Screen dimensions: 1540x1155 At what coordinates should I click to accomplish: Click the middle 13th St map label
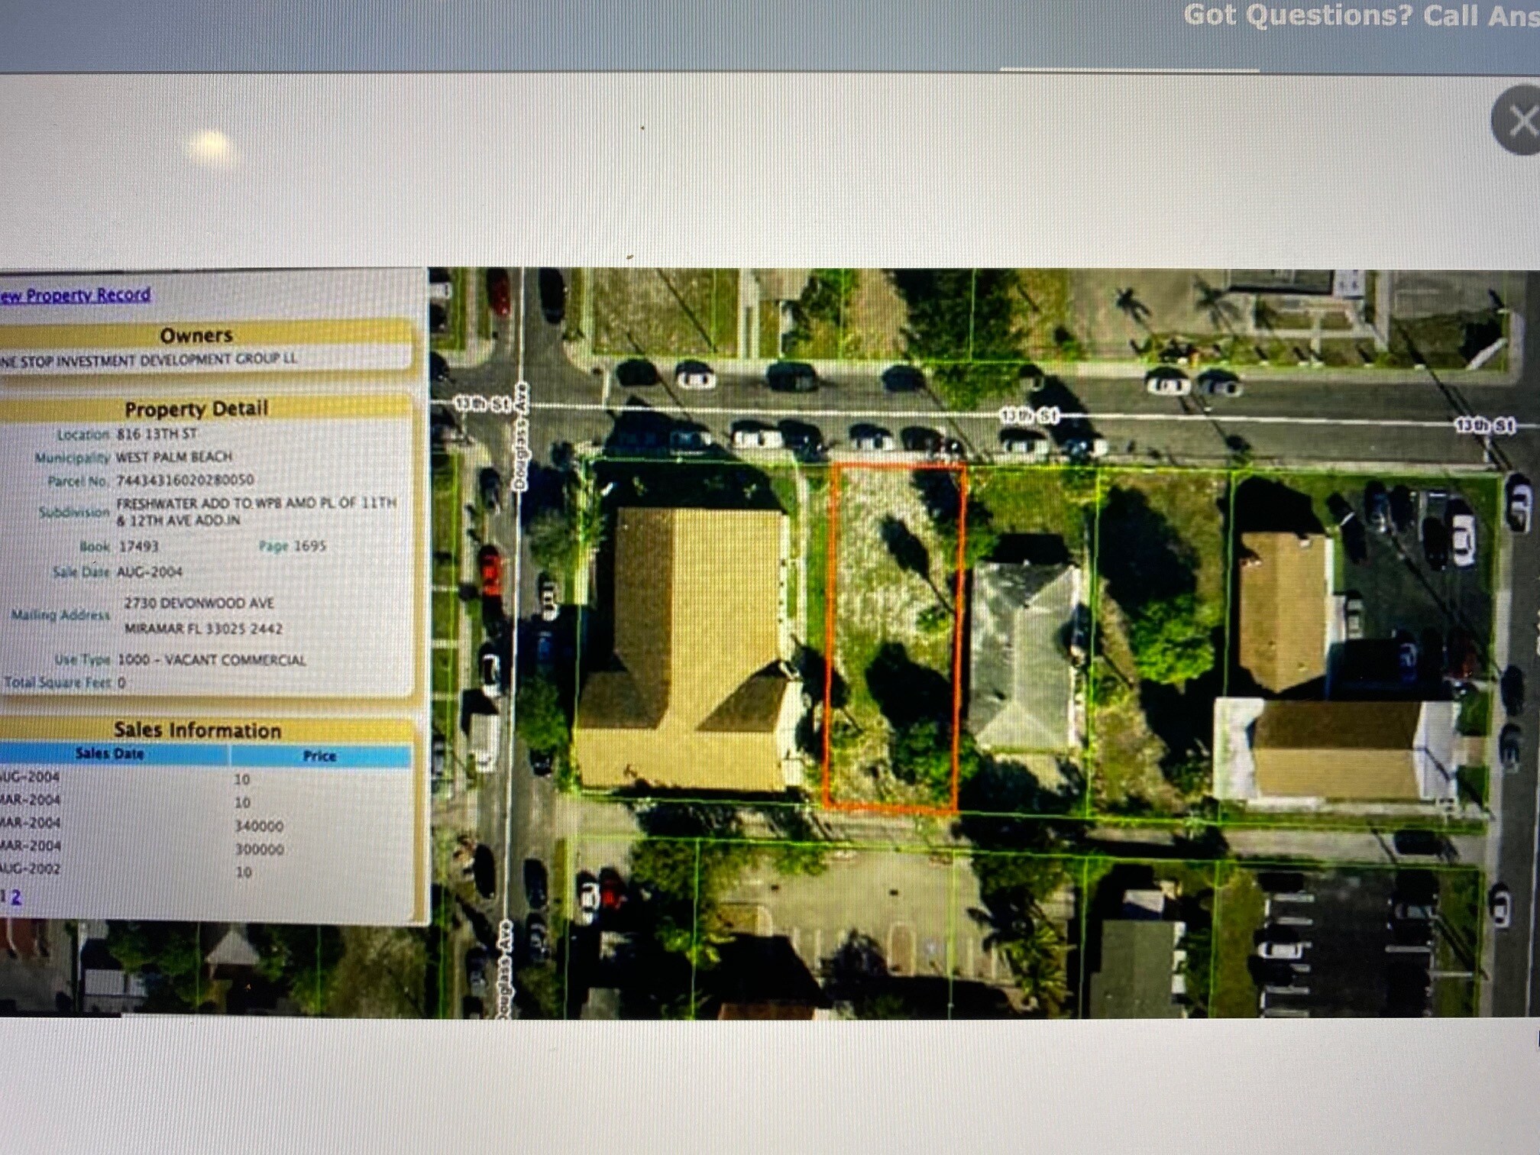[x=1029, y=416]
